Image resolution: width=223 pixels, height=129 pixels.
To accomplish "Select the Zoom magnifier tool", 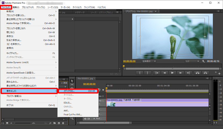I will (72, 118).
